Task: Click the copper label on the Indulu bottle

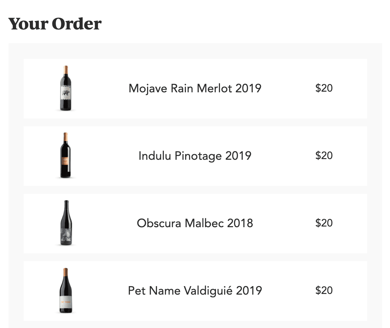Action: pyautogui.click(x=65, y=160)
